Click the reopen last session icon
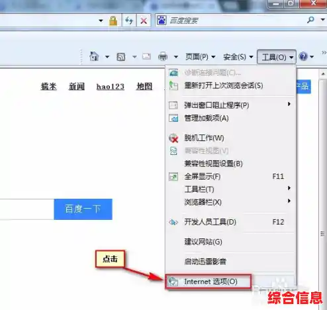This screenshot has height=310, width=327. point(173,85)
